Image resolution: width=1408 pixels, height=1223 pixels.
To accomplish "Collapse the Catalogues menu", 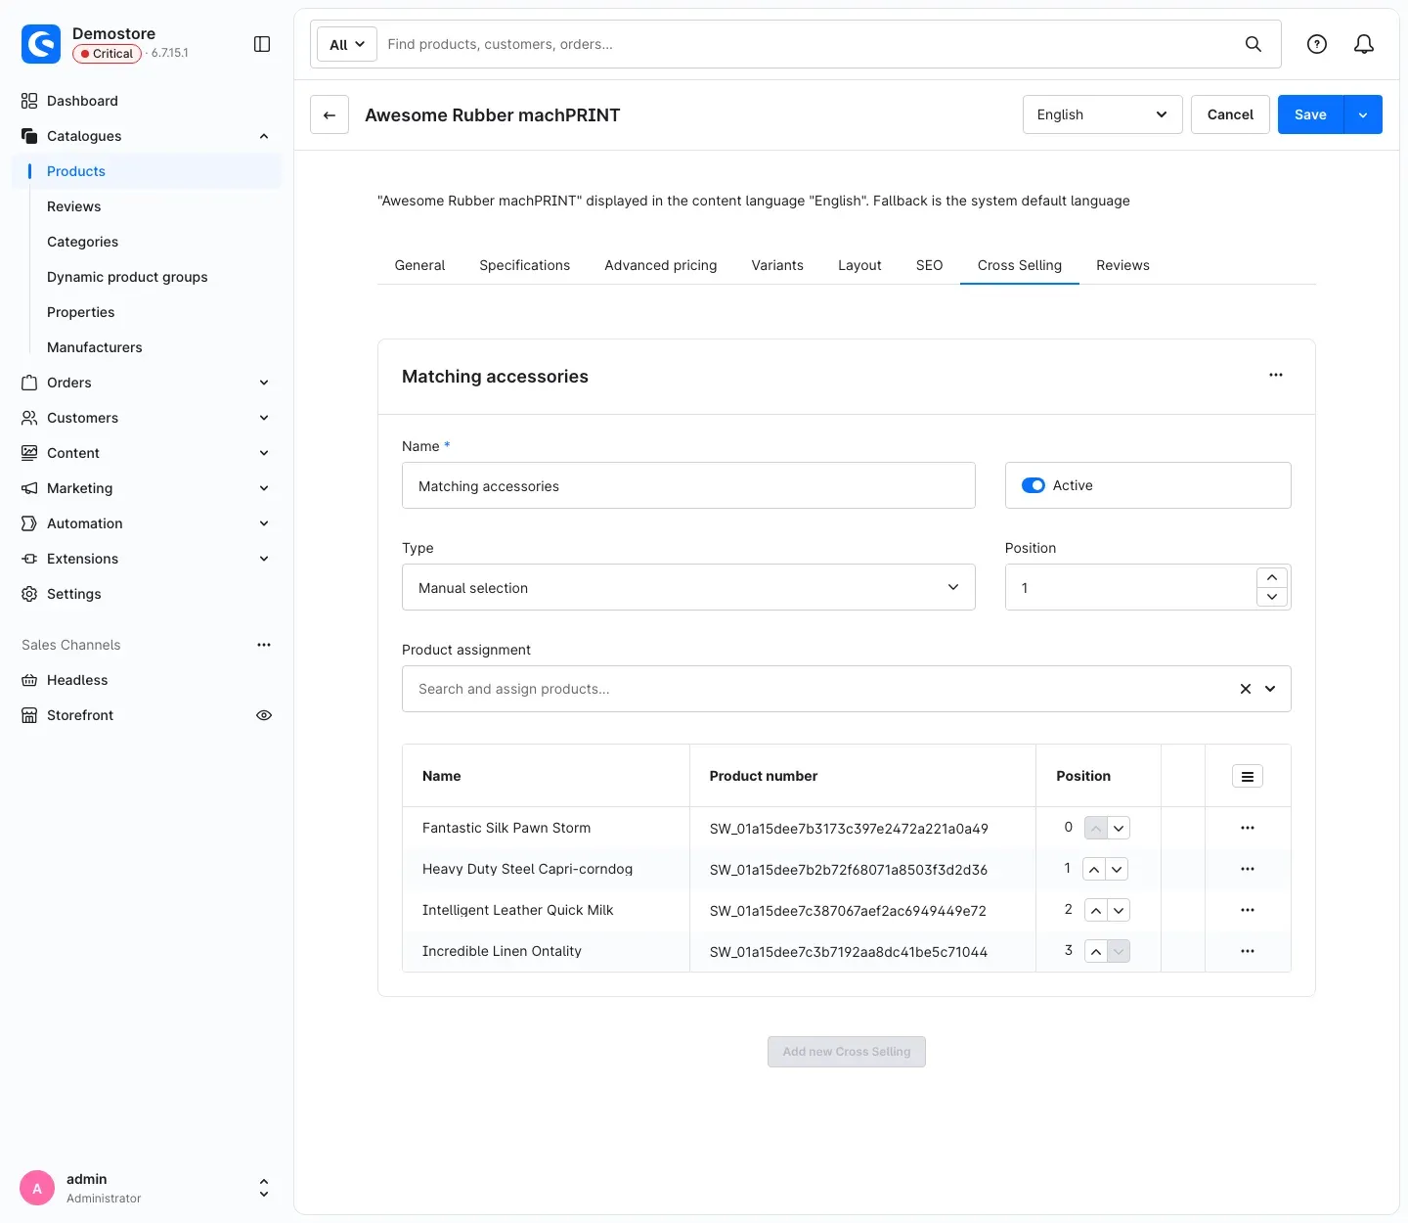I will coord(146,136).
